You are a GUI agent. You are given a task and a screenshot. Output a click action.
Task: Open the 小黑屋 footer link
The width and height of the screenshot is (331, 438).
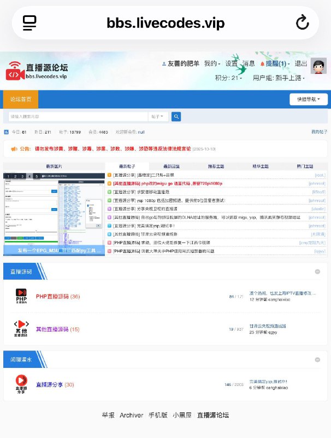[182, 415]
